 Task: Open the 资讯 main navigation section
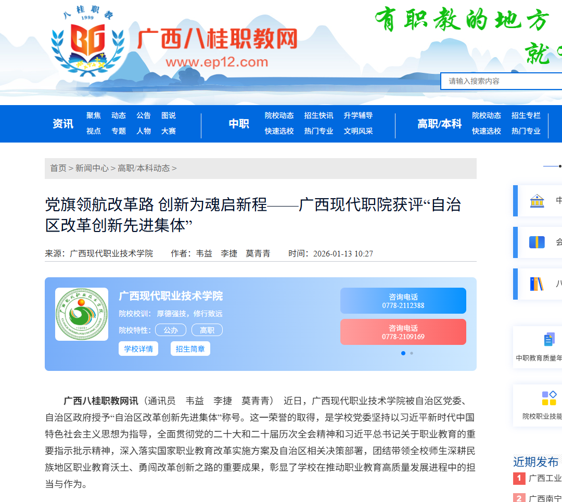pyautogui.click(x=63, y=124)
